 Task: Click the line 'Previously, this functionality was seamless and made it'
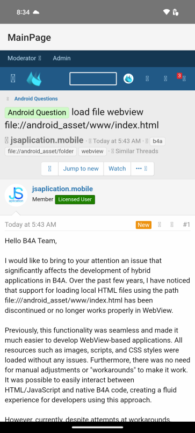[91, 330]
